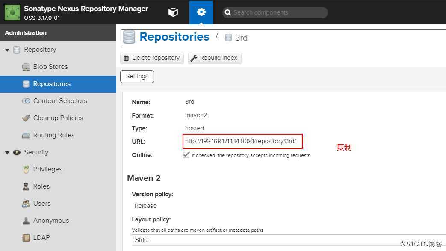Click the Administration panel header
The height and width of the screenshot is (251, 446).
(58, 33)
